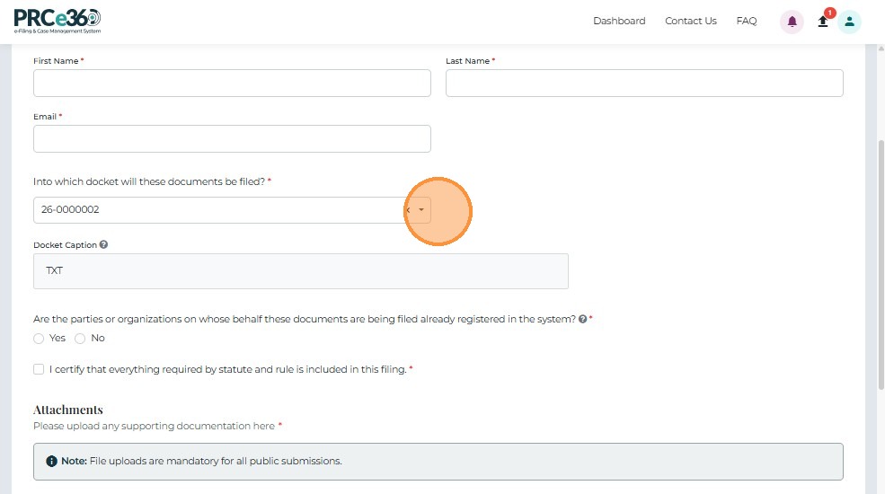
Task: Expand the docket selection dropdown arrow
Action: tap(421, 210)
